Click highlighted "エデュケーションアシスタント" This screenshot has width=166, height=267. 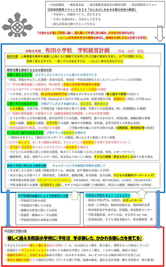[54, 180]
